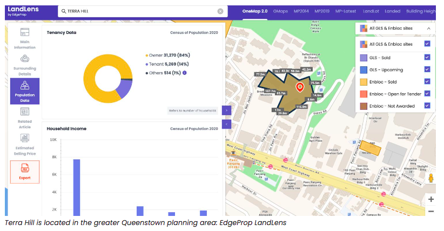Click the Household Income heading
The height and width of the screenshot is (231, 444).
click(66, 129)
